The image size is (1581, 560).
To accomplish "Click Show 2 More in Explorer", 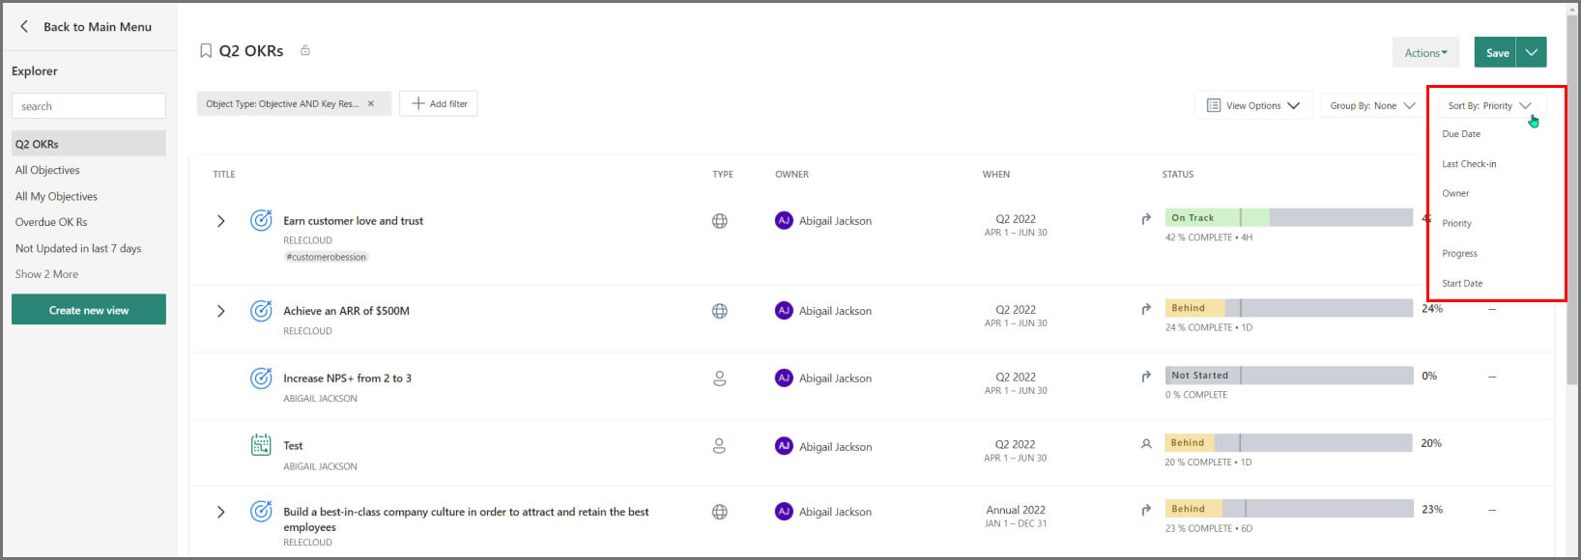I will pyautogui.click(x=46, y=274).
